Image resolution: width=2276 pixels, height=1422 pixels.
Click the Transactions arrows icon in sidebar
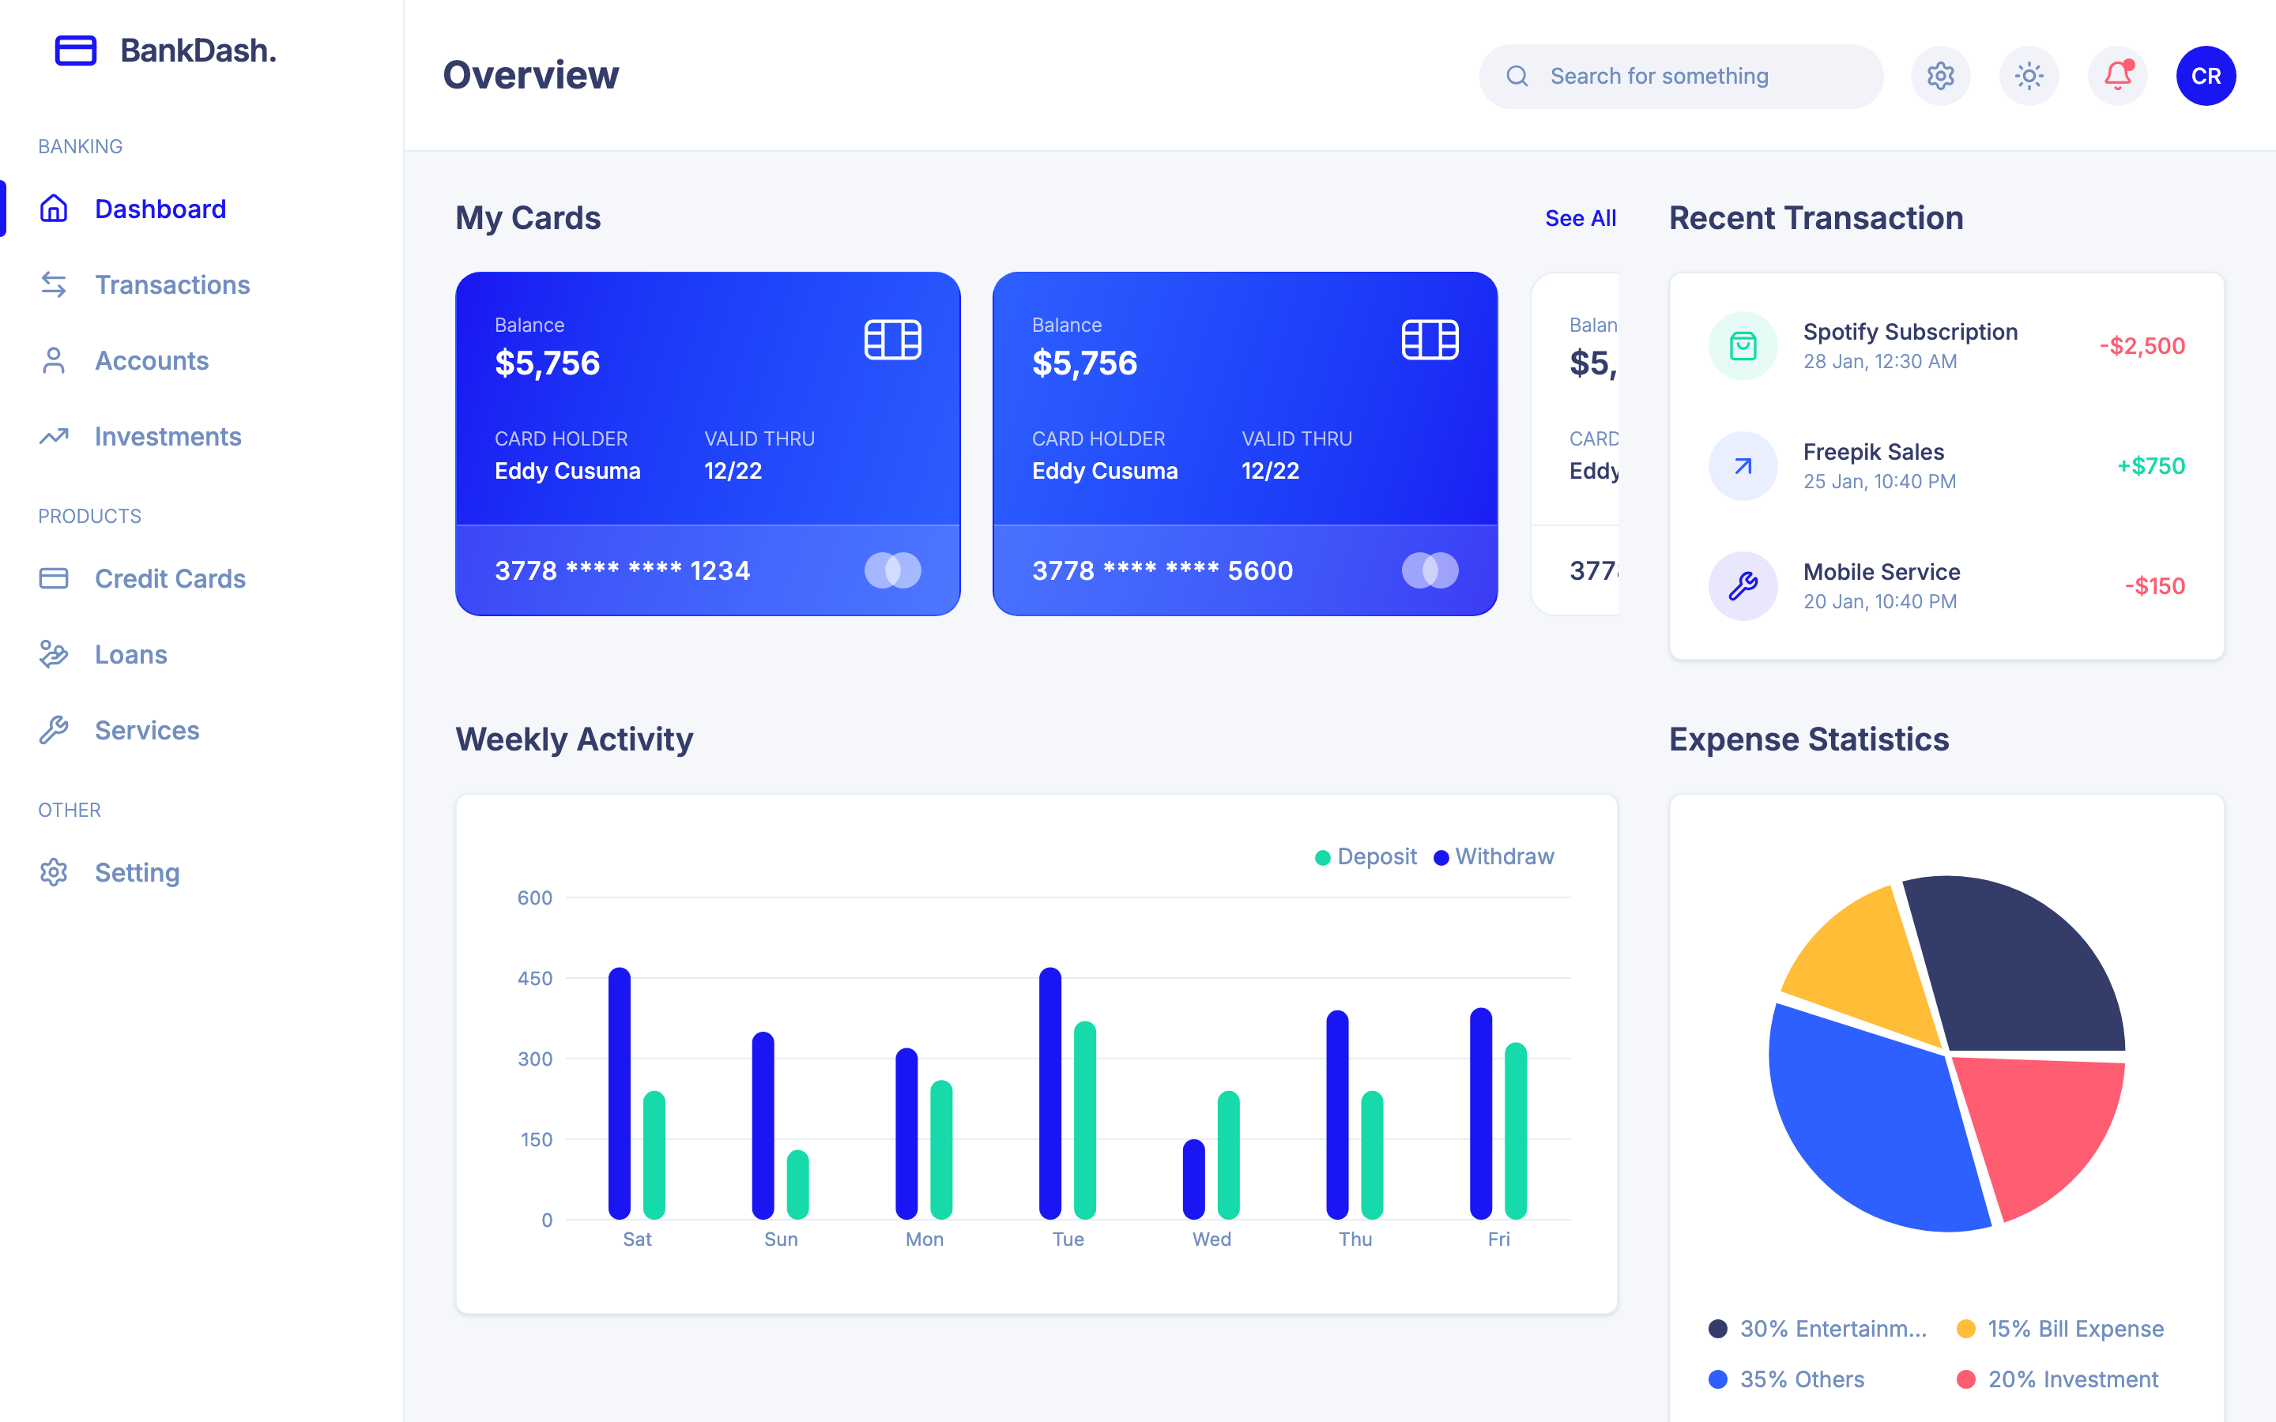(x=54, y=284)
